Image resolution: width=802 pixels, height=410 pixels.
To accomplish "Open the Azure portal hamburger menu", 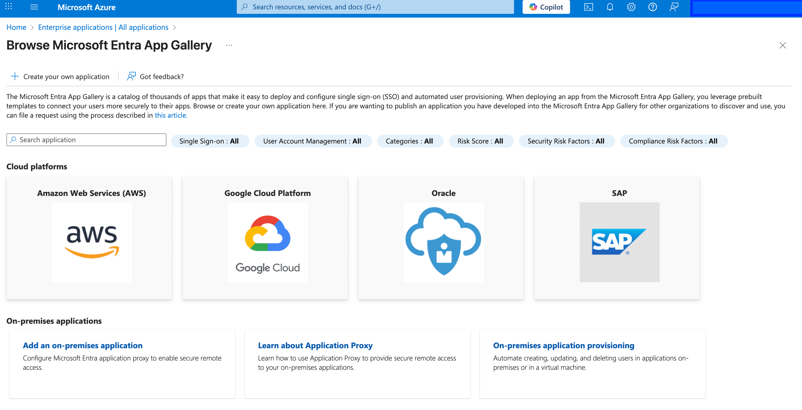I will coord(34,7).
